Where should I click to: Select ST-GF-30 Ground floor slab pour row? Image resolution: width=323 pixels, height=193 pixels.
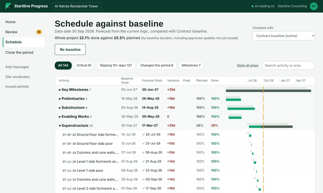coord(185,143)
